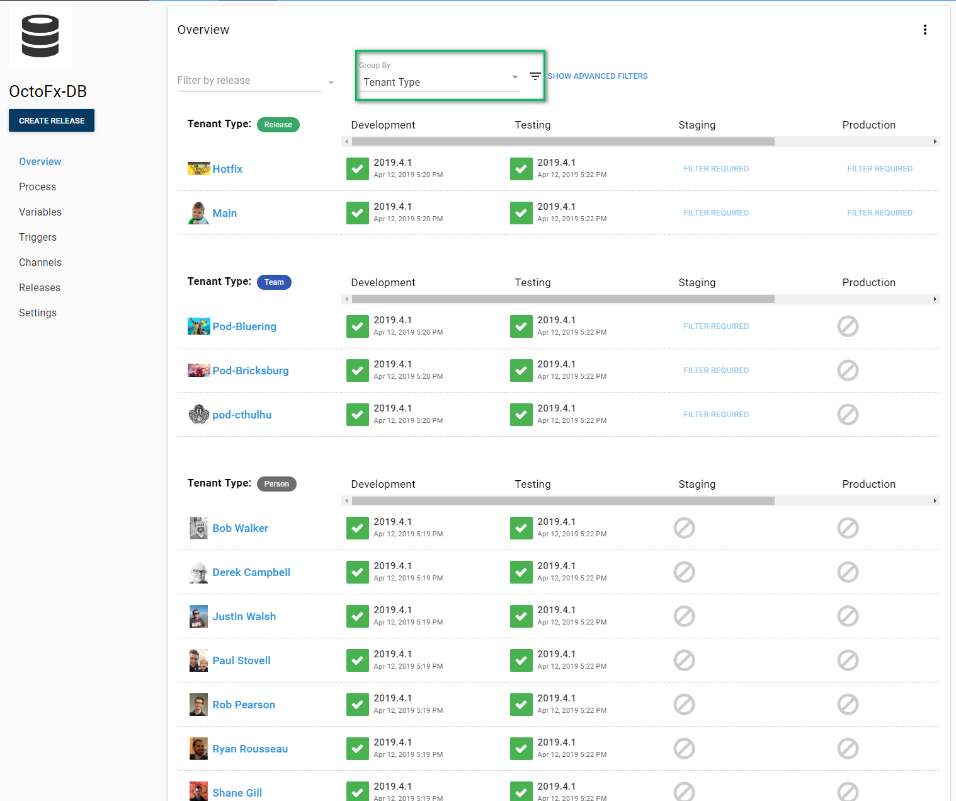The width and height of the screenshot is (956, 801).
Task: Click Show Advanced Filters link
Action: (x=597, y=76)
